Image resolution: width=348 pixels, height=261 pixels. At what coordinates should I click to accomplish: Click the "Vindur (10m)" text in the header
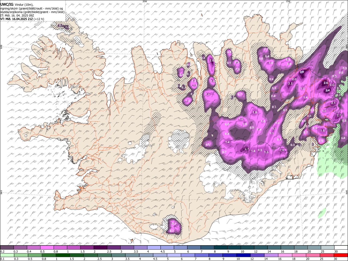(x=24, y=5)
